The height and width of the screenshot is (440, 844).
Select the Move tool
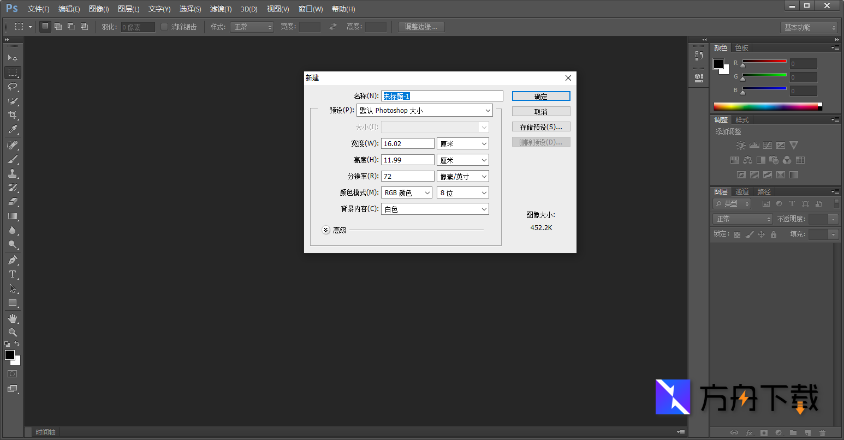click(12, 58)
